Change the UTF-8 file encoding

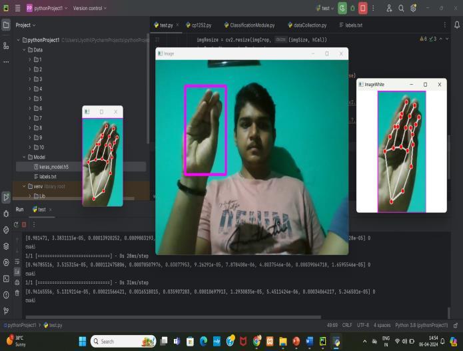(x=363, y=325)
